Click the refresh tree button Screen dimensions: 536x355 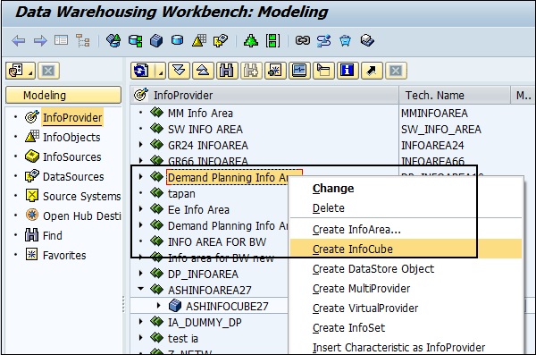tap(141, 71)
